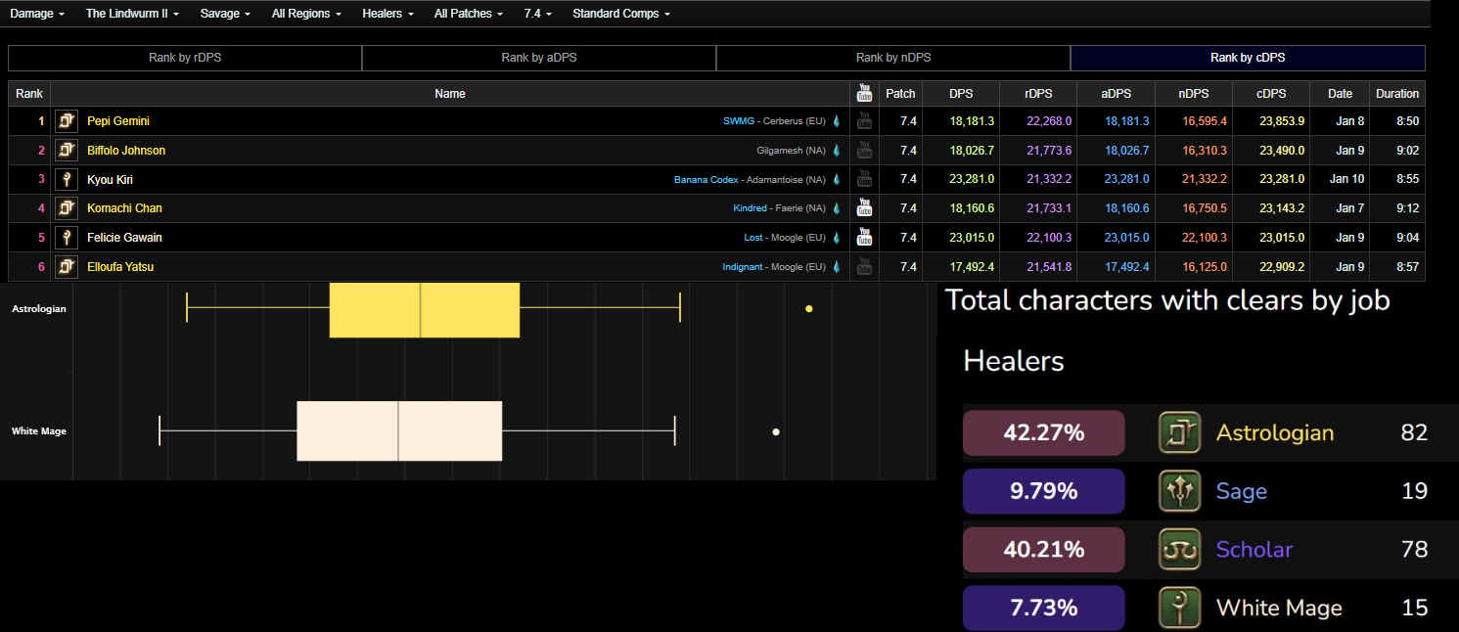Click the yellow Astrologian box plot
Screen dimensions: 1459x632
coord(425,309)
